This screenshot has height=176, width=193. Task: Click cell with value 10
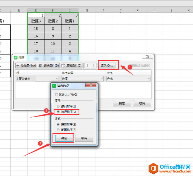[53, 43]
